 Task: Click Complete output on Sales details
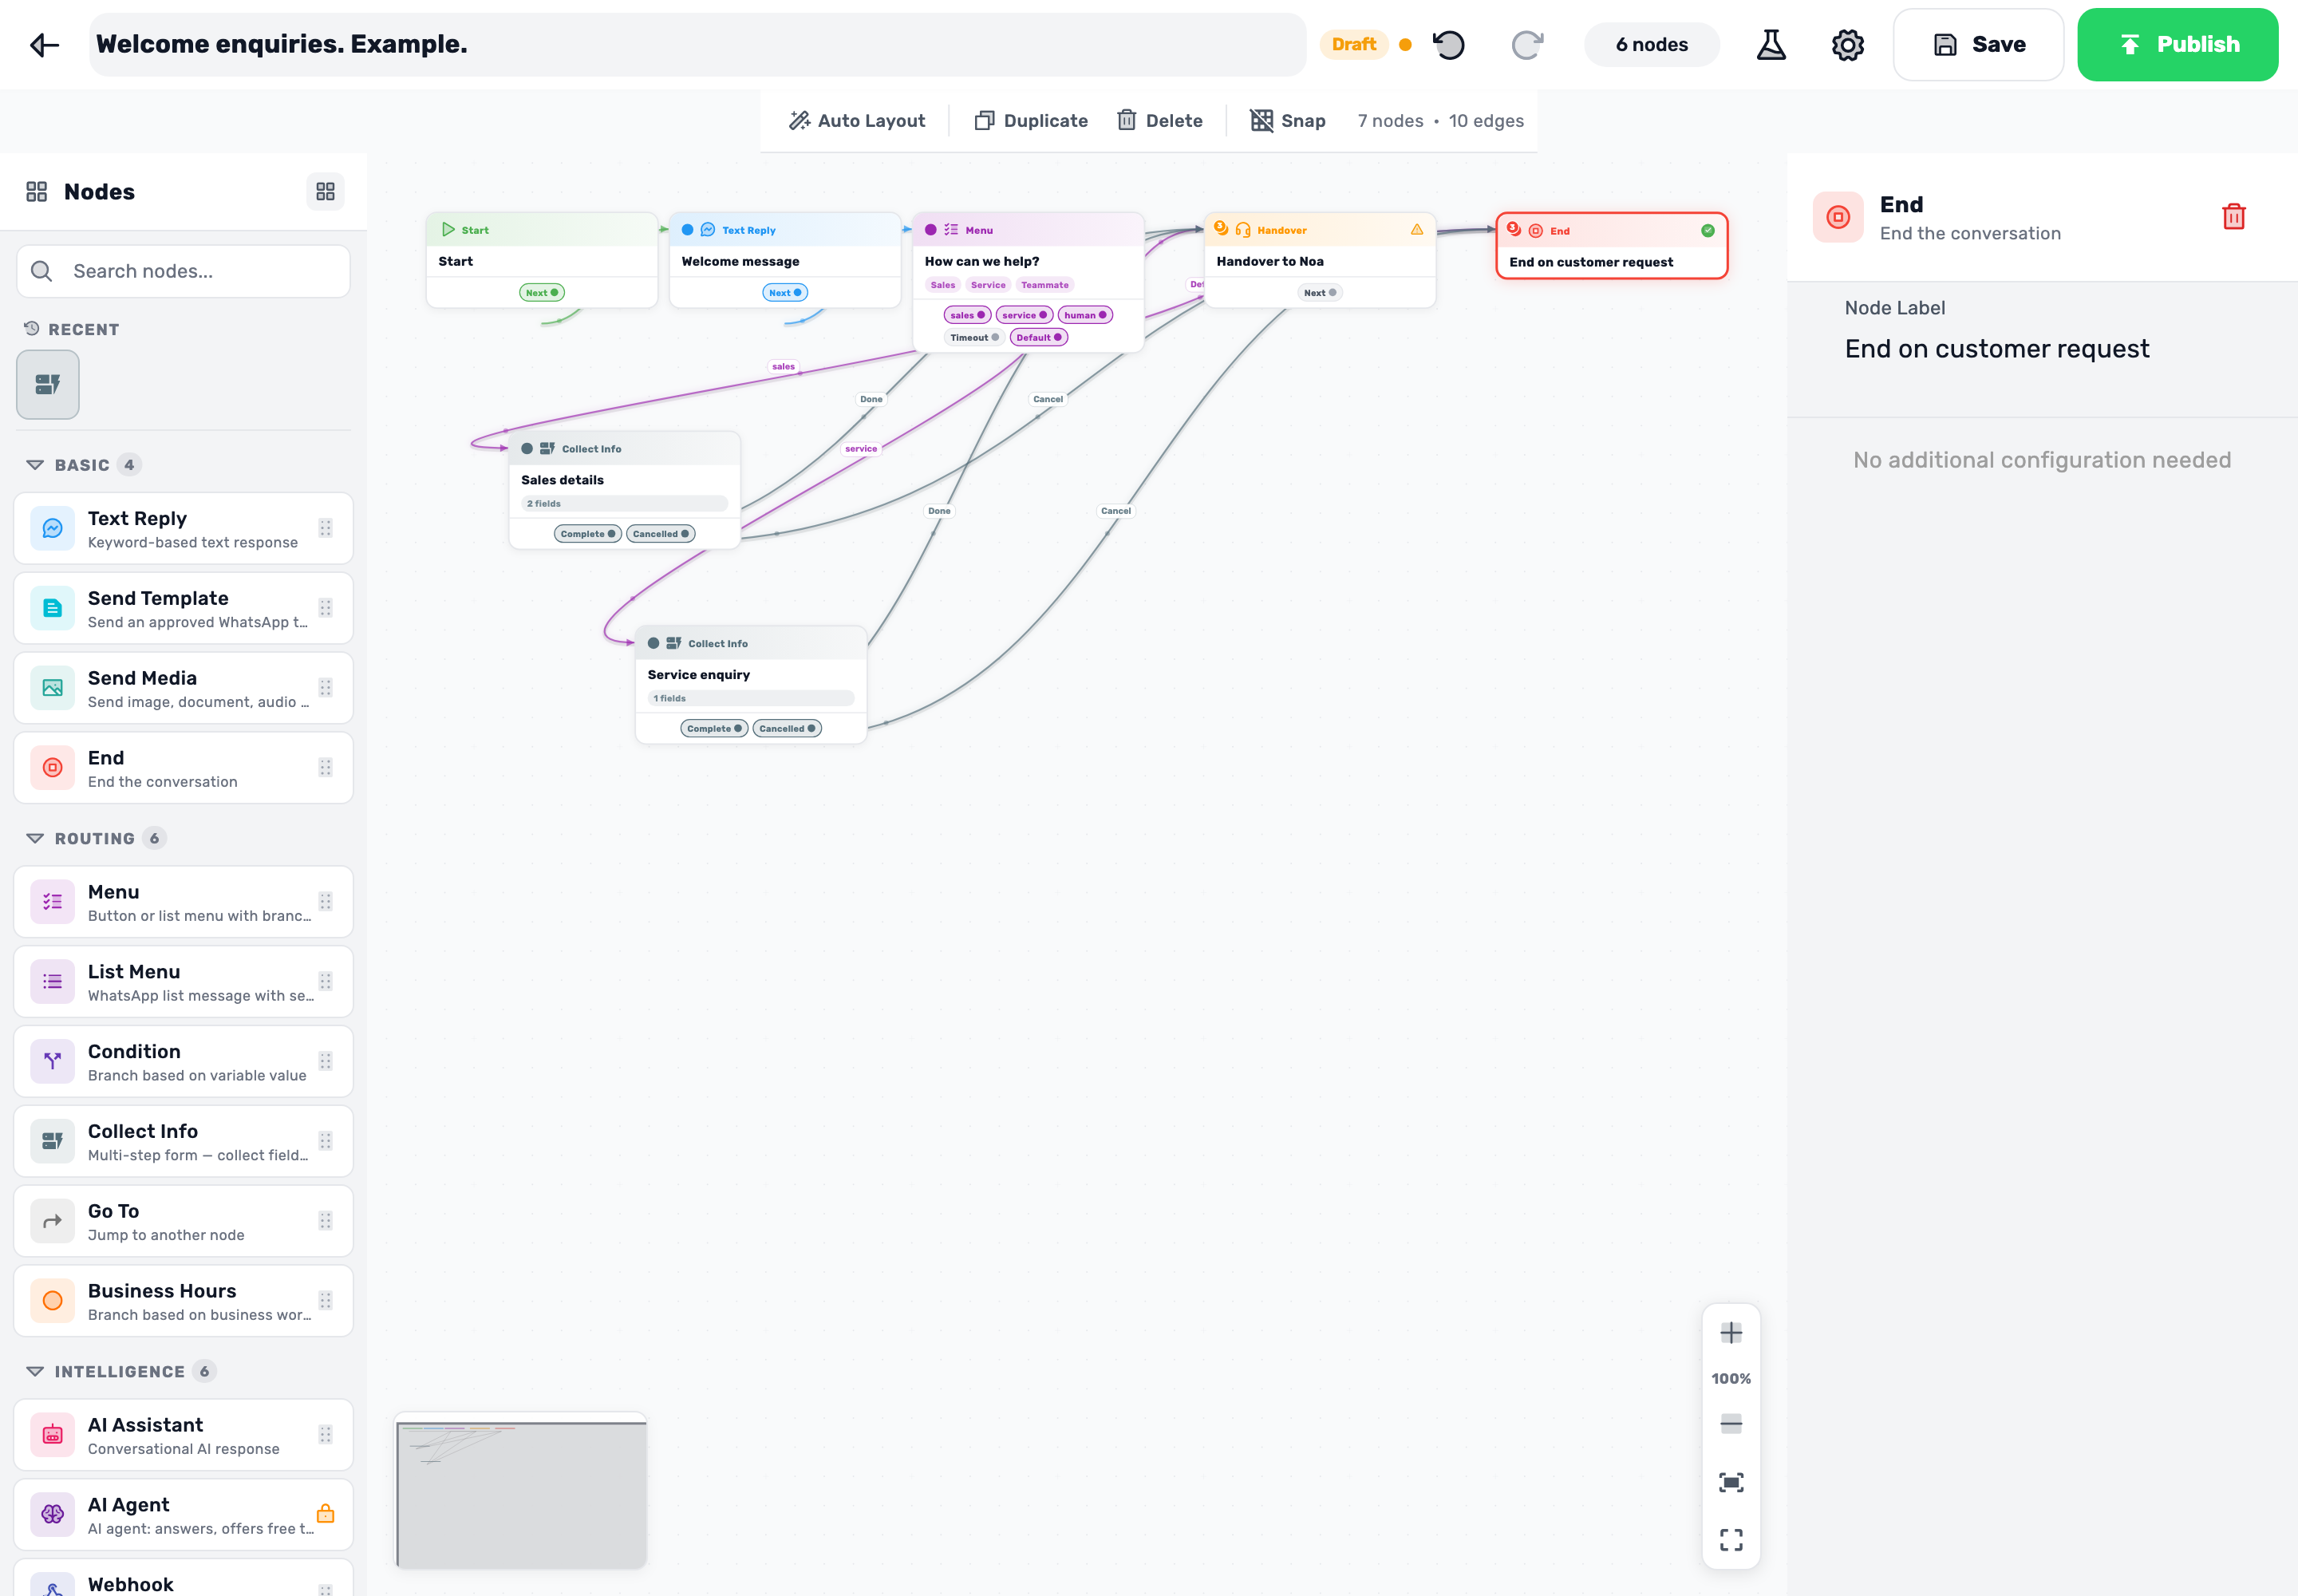click(588, 534)
